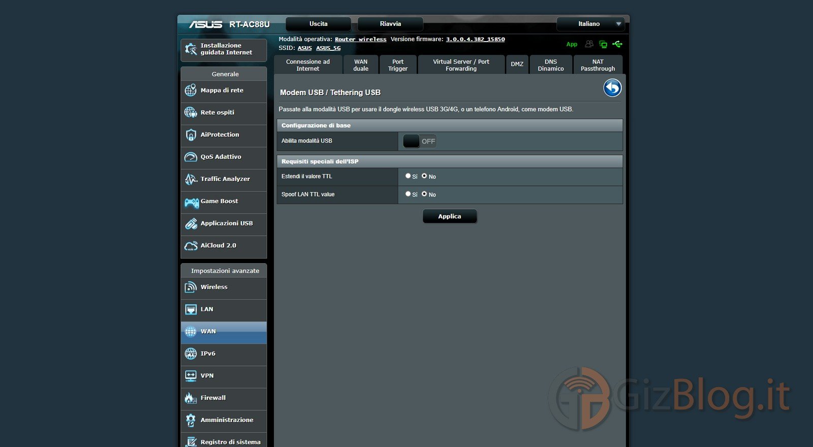
Task: Click the ASUS SSID link
Action: pos(305,48)
